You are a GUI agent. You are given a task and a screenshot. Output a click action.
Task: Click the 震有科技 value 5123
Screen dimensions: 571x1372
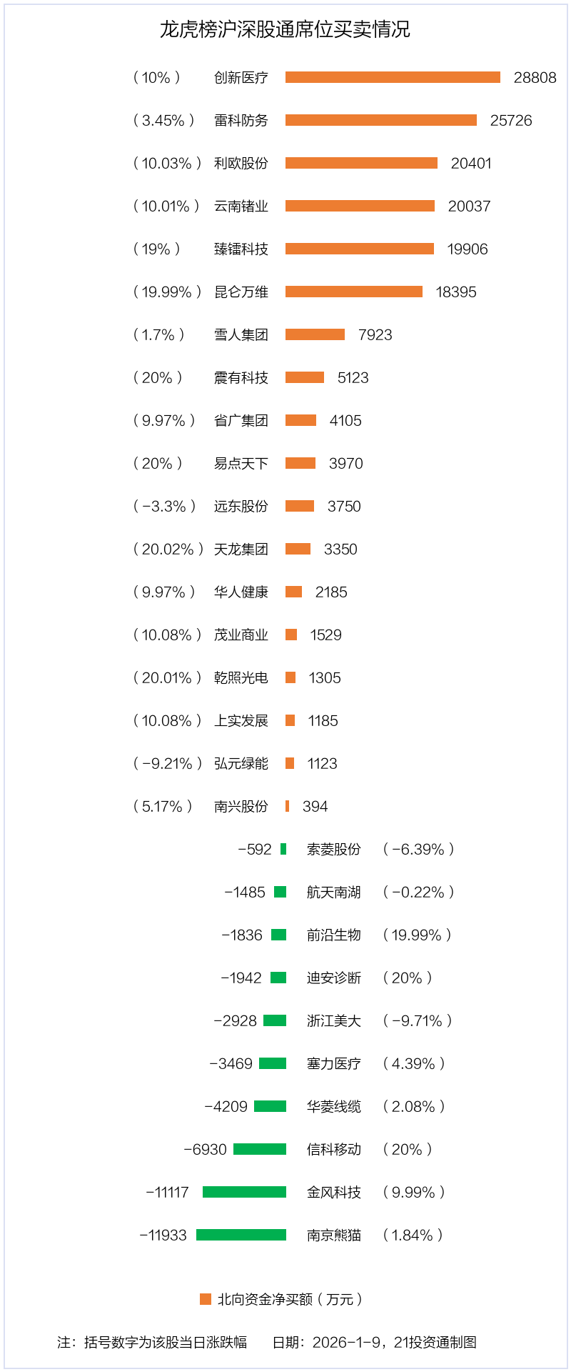point(353,377)
